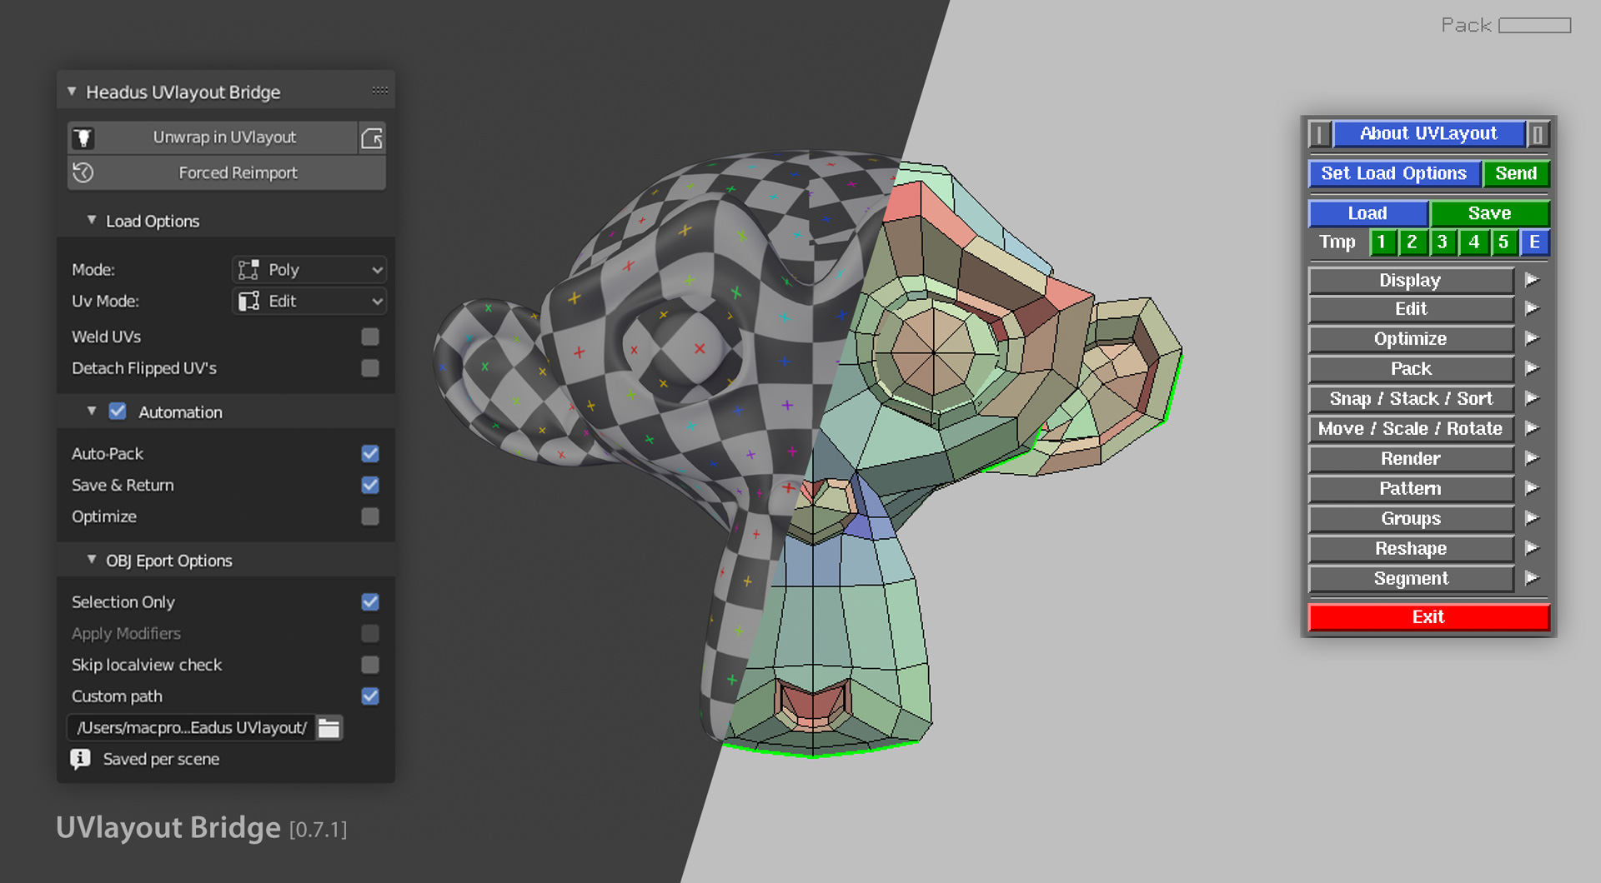
Task: Click the Set Load Options button
Action: 1394,173
